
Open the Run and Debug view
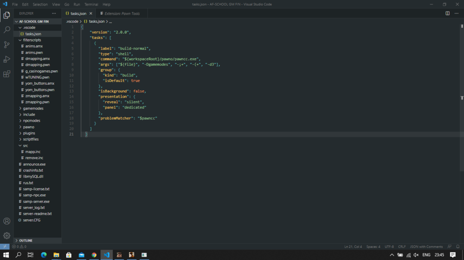[6, 59]
